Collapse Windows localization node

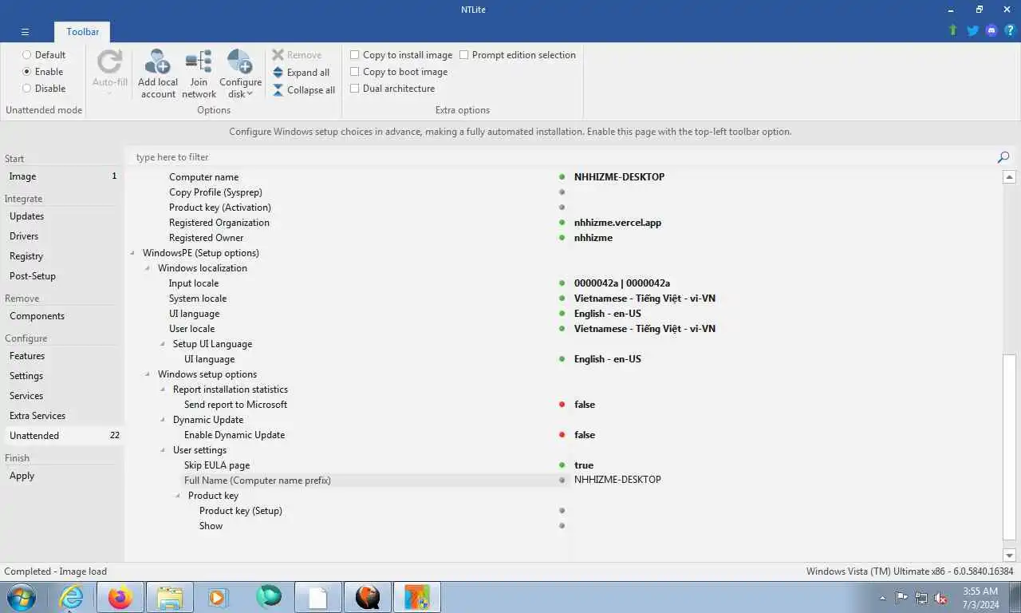pyautogui.click(x=148, y=268)
